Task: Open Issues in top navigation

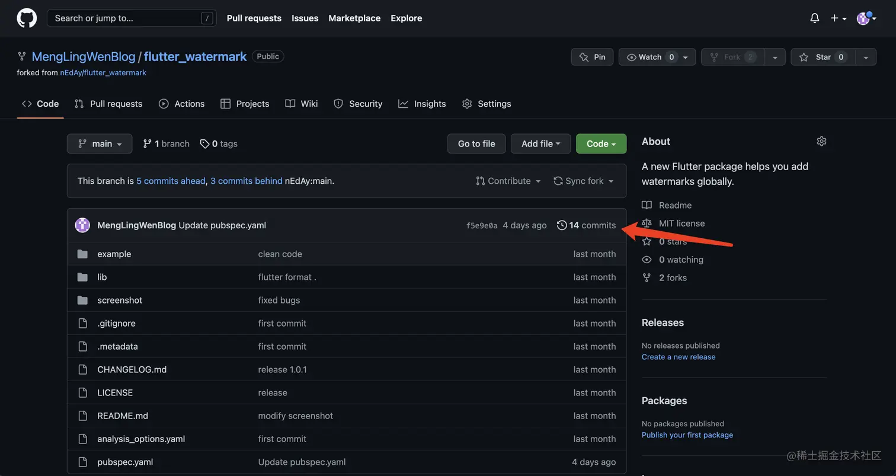Action: click(305, 18)
